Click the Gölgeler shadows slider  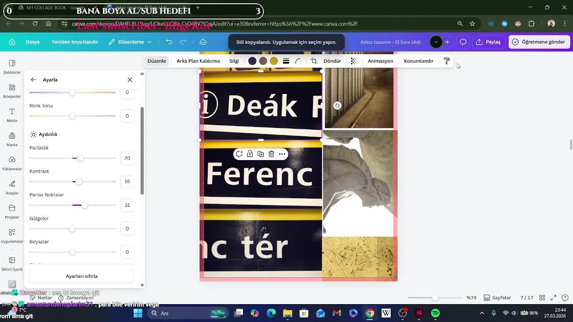click(72, 229)
